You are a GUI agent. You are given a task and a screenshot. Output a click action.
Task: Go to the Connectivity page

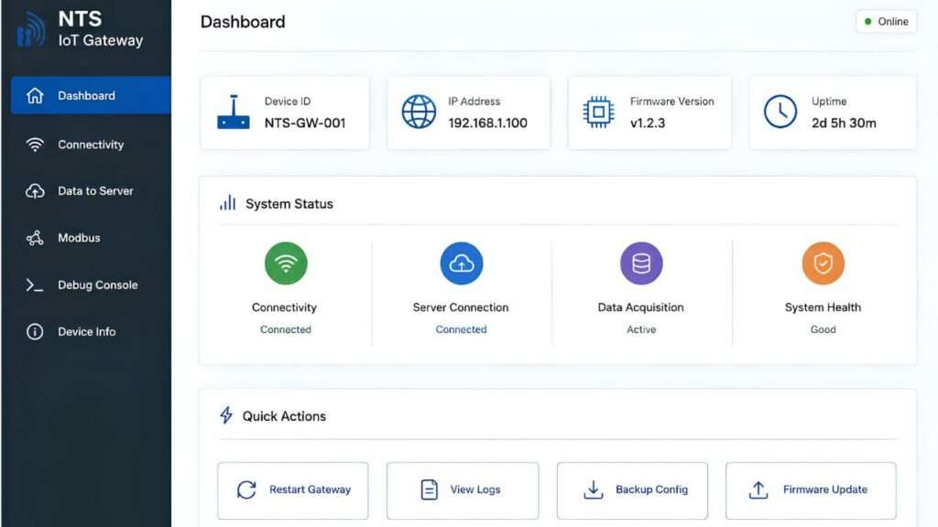point(91,145)
